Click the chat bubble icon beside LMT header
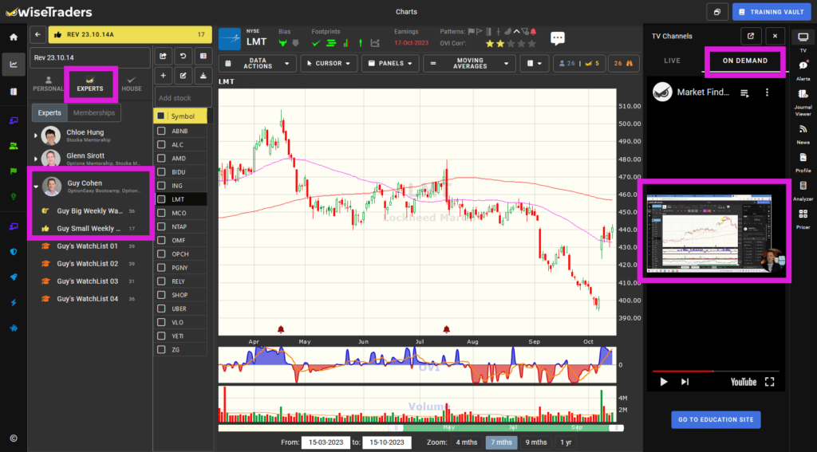The width and height of the screenshot is (817, 452). 558,38
